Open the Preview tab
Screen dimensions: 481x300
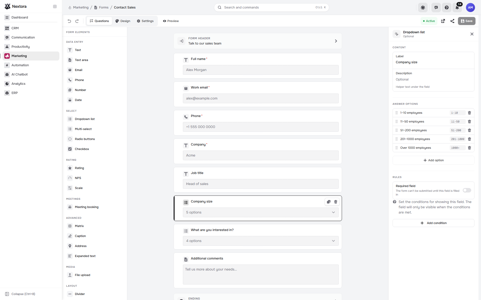(171, 21)
